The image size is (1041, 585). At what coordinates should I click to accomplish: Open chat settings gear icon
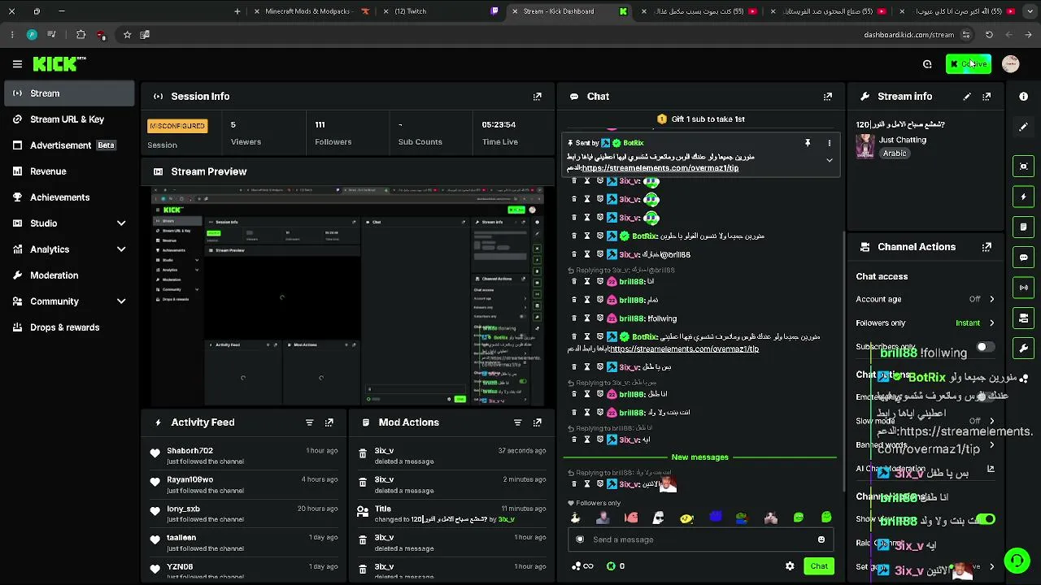point(790,566)
